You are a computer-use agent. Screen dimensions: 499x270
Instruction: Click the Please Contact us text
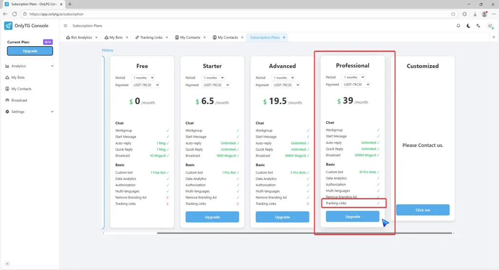[x=422, y=145]
